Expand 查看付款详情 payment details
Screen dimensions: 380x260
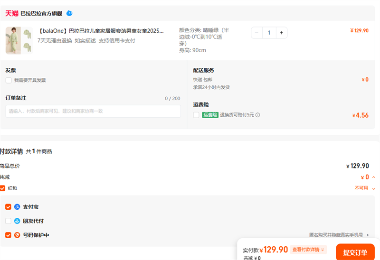pos(309,250)
